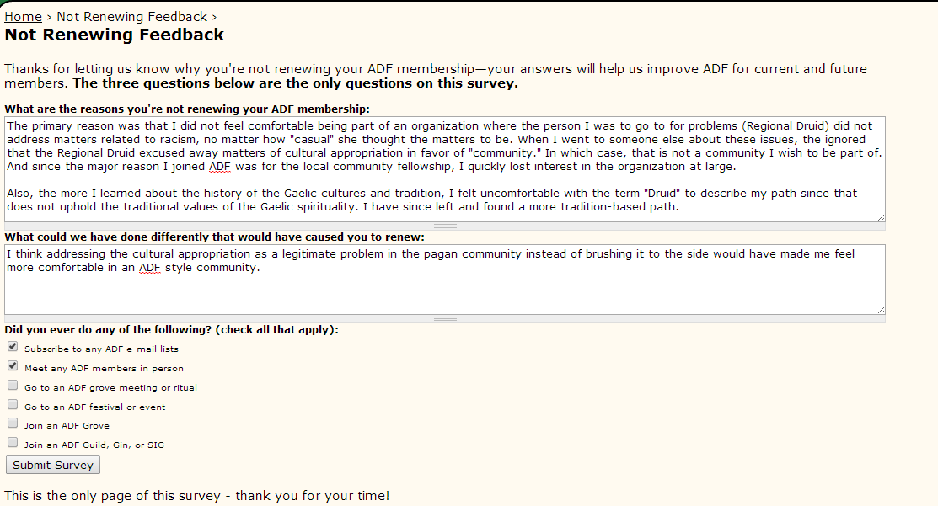Grab the resize corner of the reasons textarea
This screenshot has height=506, width=938.
(881, 217)
